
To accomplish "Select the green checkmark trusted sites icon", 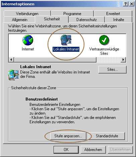I will click(104, 40).
